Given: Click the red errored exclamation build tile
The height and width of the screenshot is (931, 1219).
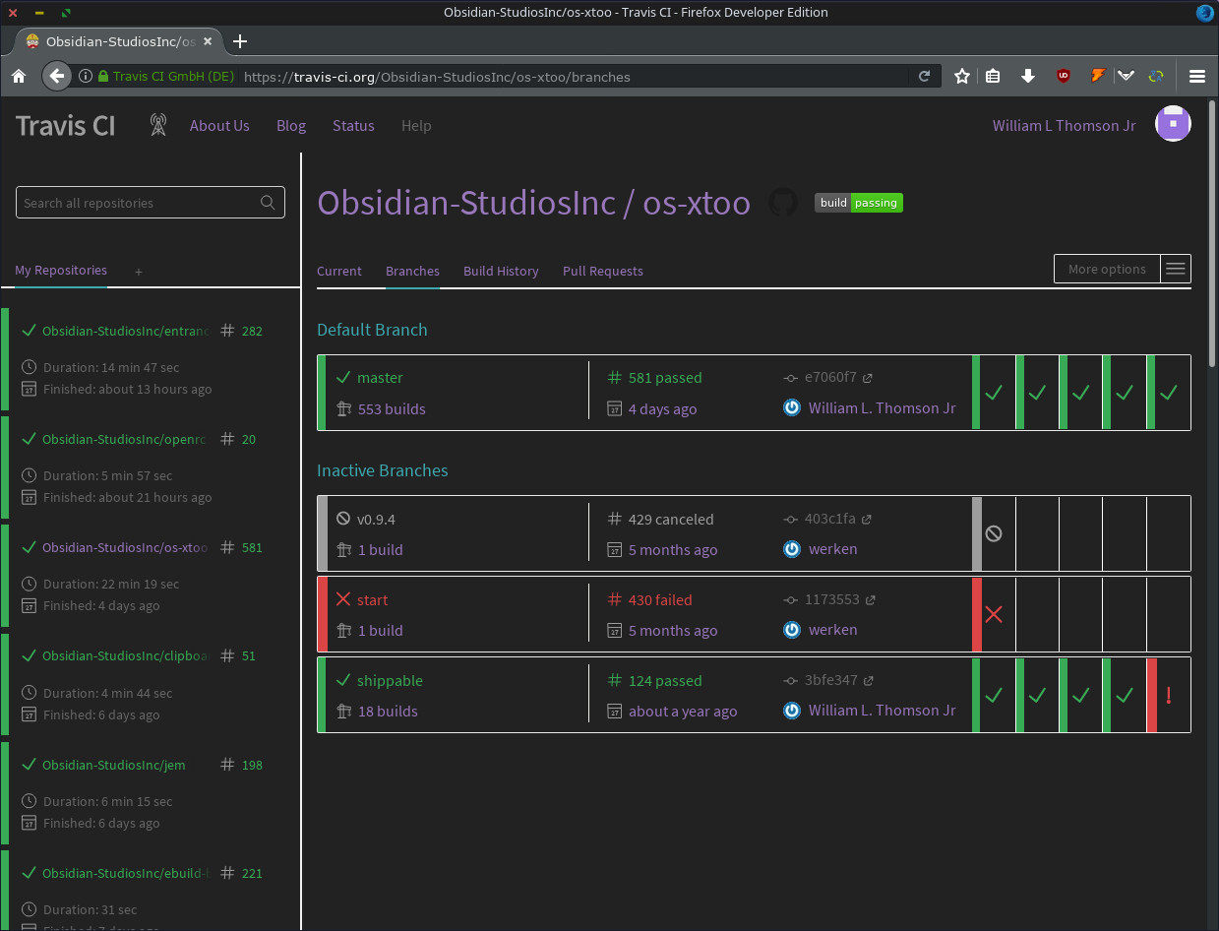Looking at the screenshot, I should click(1168, 695).
